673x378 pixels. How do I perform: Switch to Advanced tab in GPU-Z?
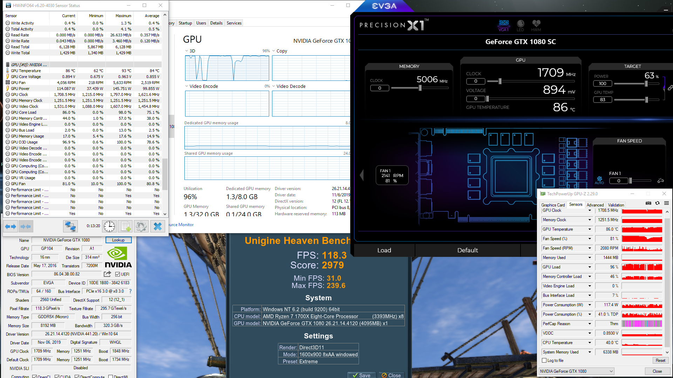595,205
